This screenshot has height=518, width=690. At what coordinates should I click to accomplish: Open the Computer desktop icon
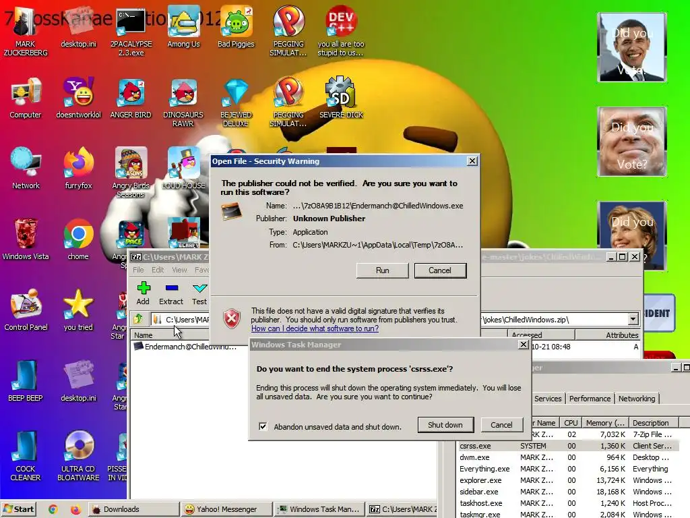click(x=25, y=98)
